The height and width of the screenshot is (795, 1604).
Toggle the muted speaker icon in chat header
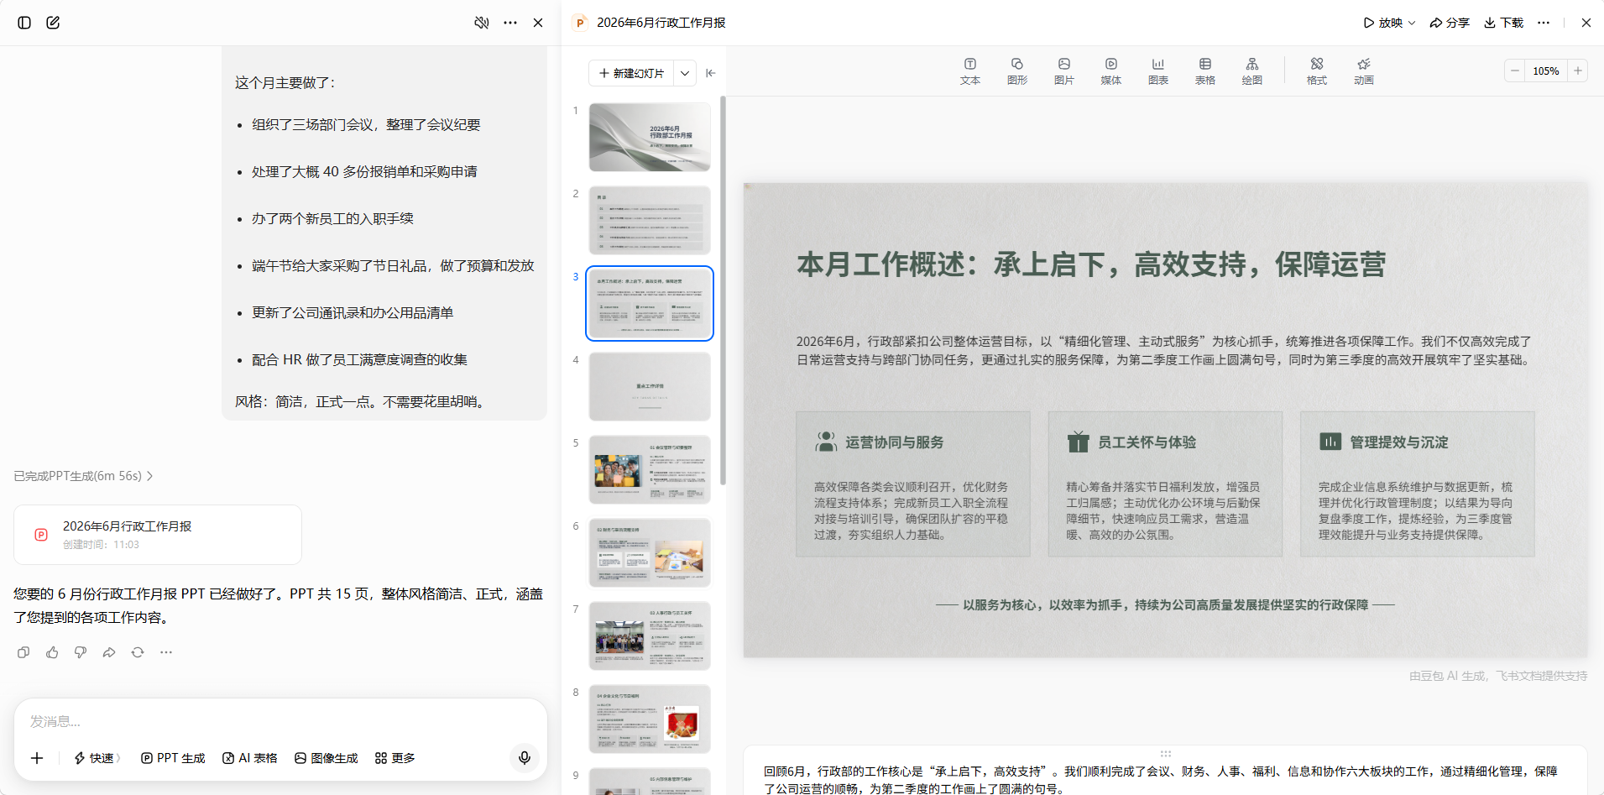[482, 23]
